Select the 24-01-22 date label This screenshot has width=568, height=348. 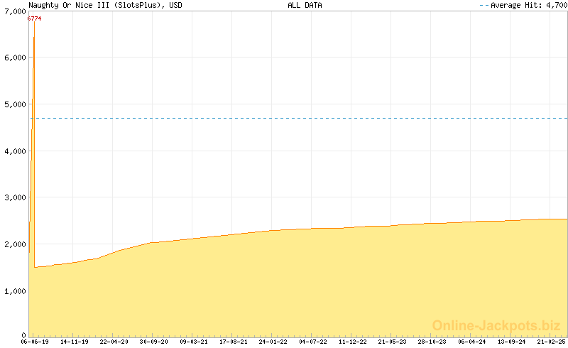coord(273,342)
